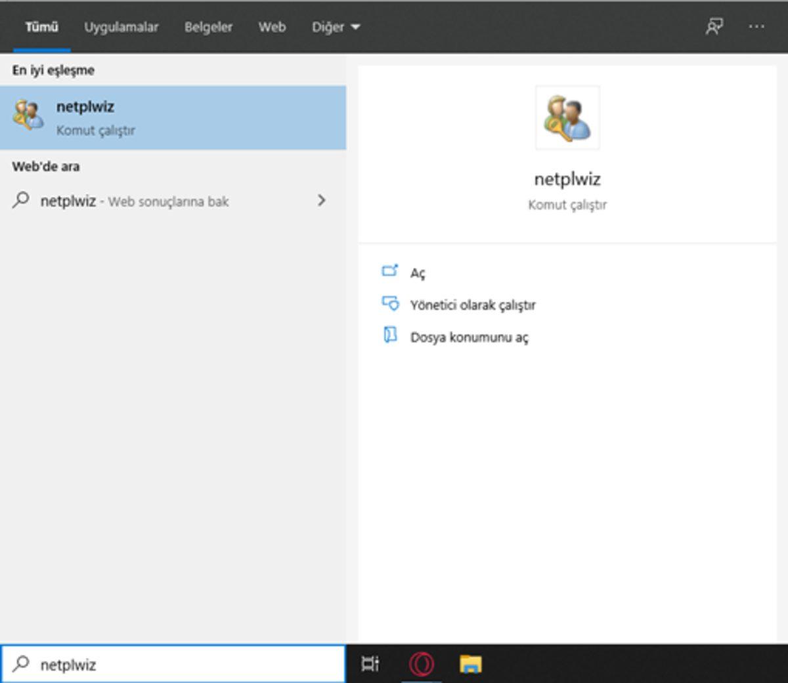Switch to the Belgeler tab
The image size is (788, 683).
pos(208,27)
